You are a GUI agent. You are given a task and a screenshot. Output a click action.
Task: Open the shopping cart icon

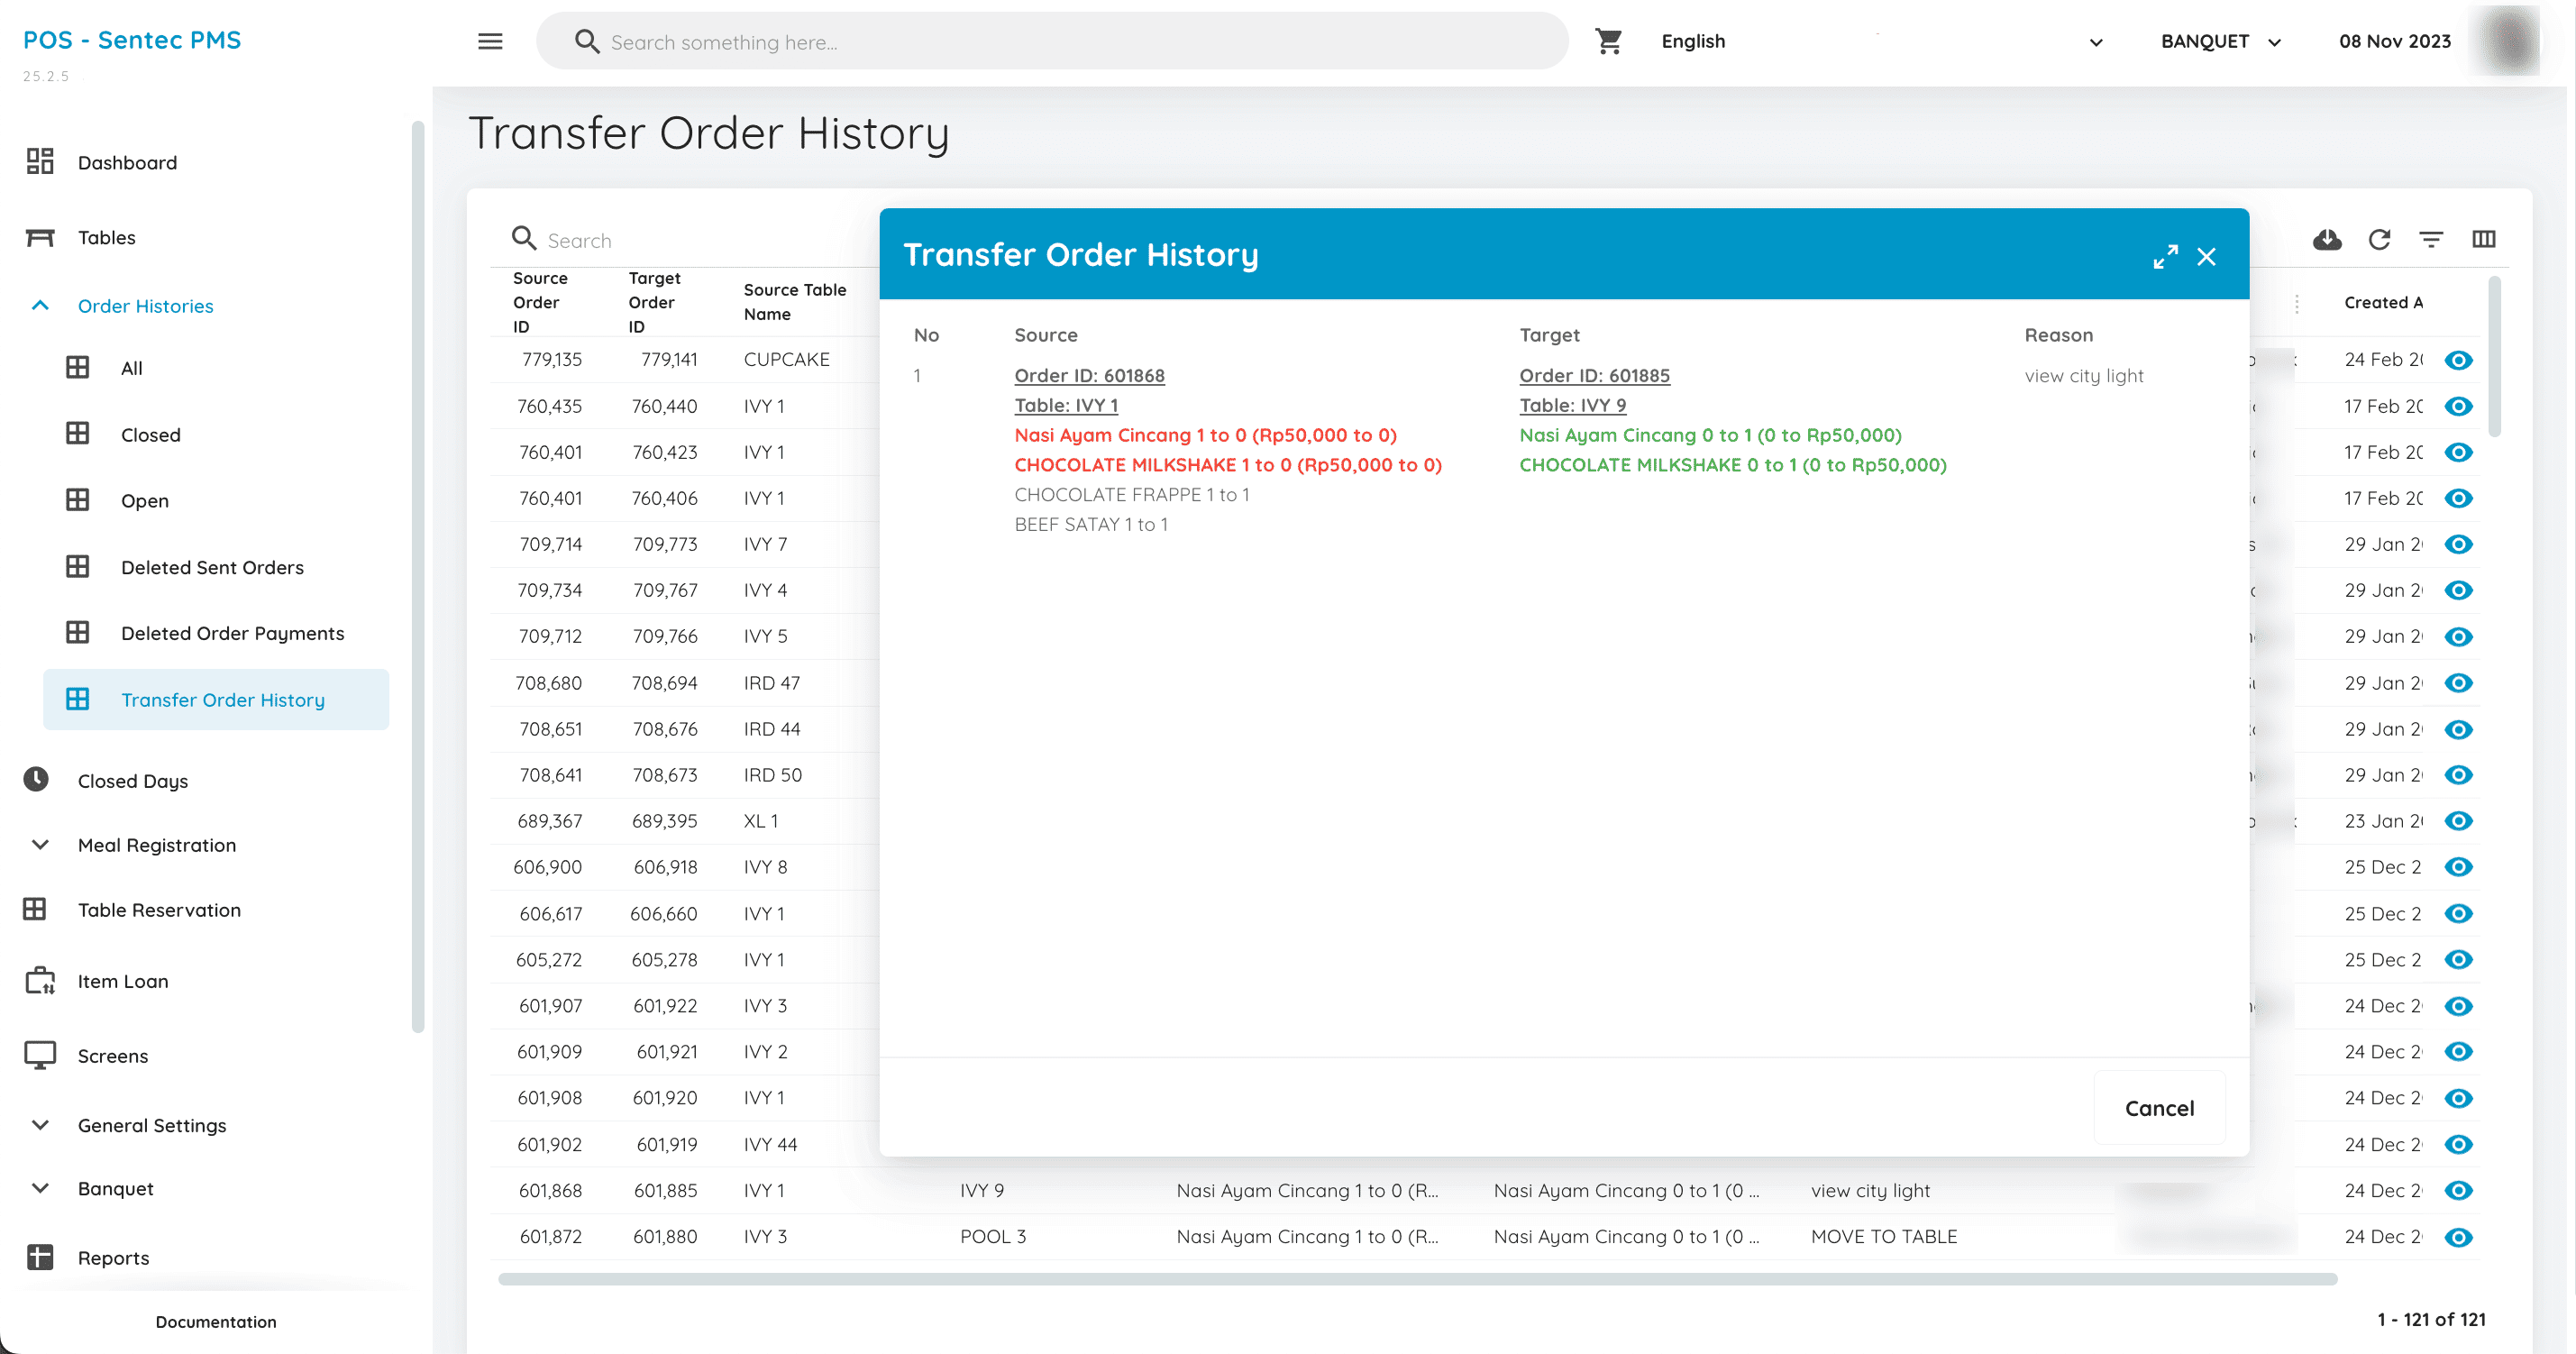(x=1609, y=41)
